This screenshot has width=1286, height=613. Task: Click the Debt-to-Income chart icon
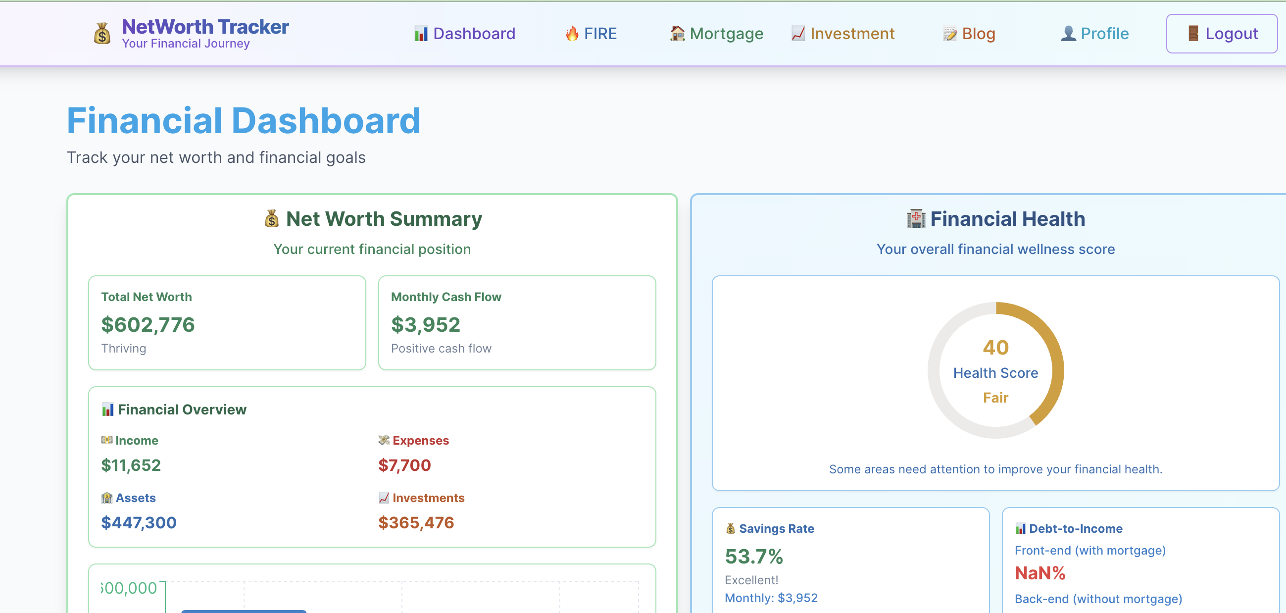coord(1020,529)
